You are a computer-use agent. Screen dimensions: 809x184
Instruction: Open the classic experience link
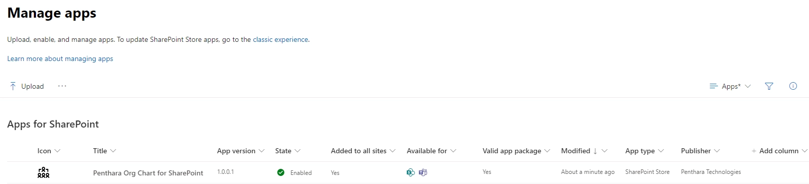coord(280,39)
